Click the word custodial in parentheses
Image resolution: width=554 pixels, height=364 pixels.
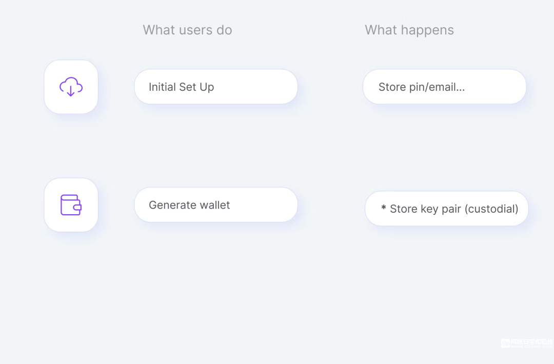tap(491, 209)
